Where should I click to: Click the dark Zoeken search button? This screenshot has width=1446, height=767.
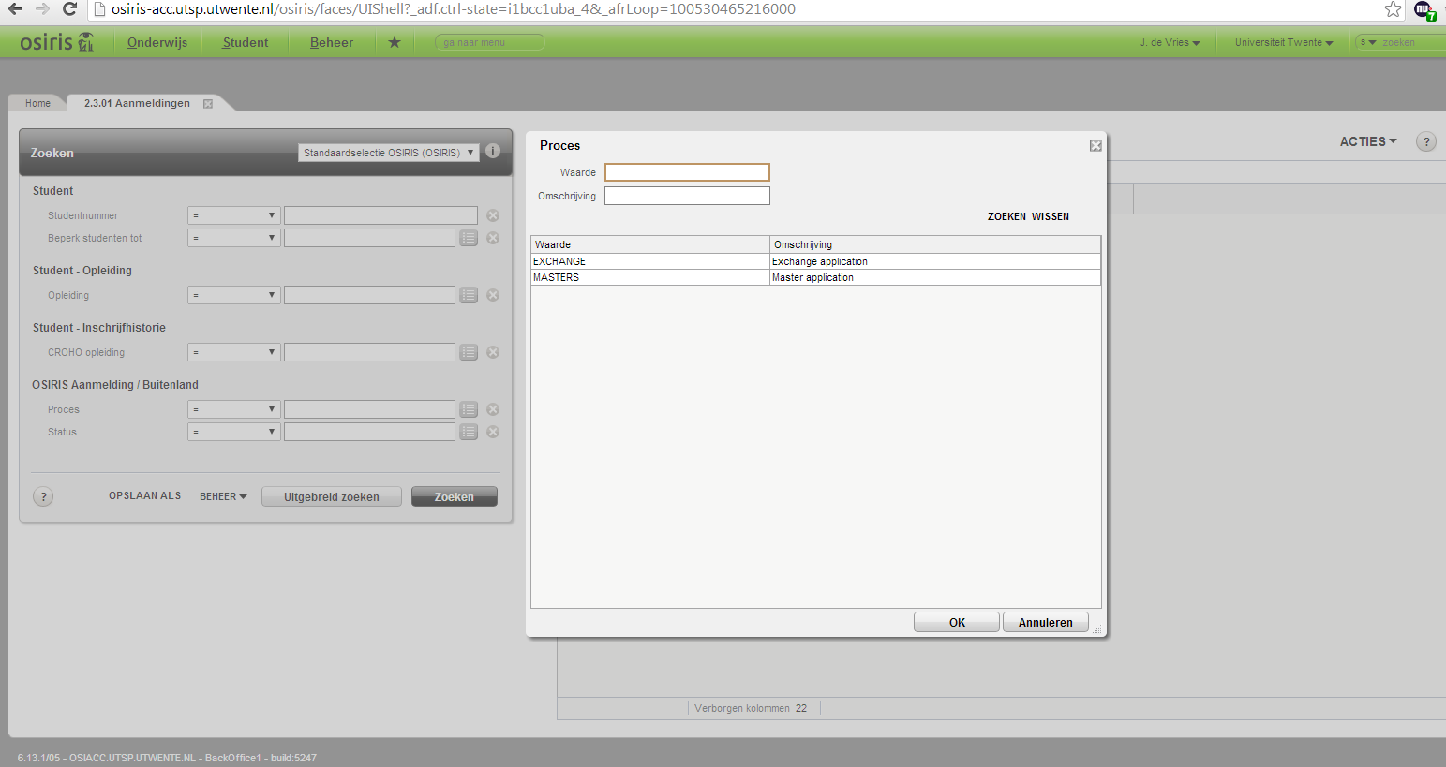pyautogui.click(x=455, y=496)
